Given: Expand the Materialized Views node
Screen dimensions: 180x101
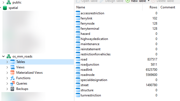Looking at the screenshot, I should click(x=7, y=73).
